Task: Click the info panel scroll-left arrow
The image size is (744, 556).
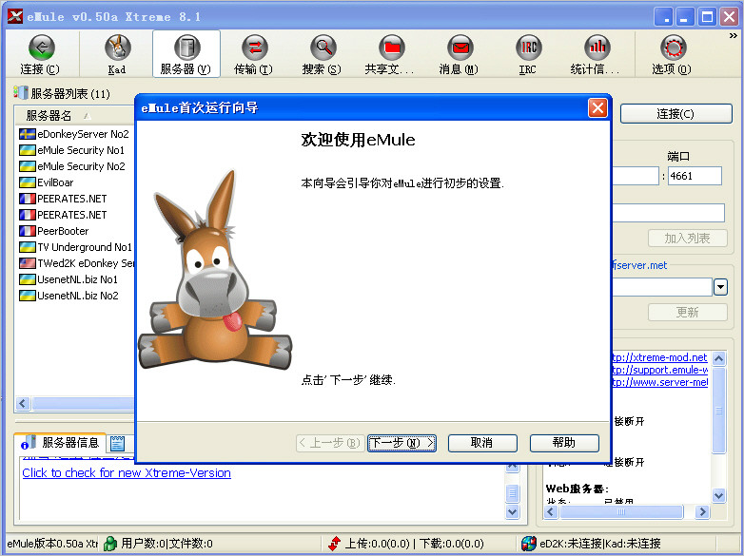Action: click(x=551, y=512)
